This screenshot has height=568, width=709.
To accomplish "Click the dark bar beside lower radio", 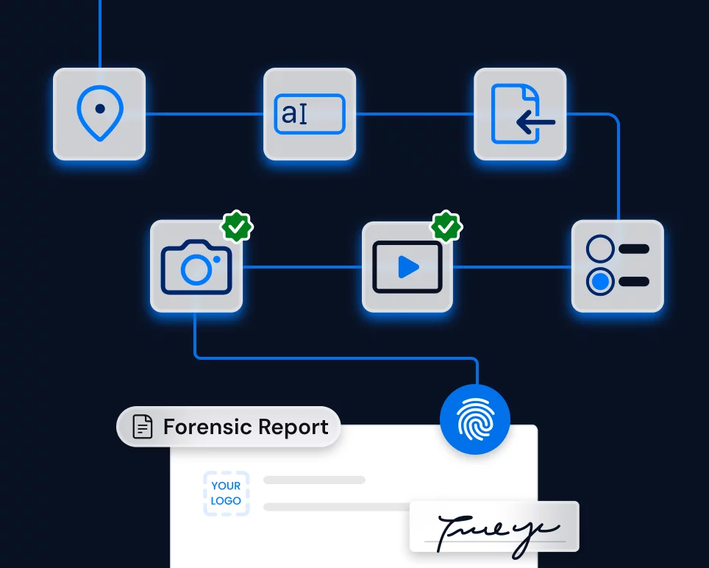I will click(634, 282).
